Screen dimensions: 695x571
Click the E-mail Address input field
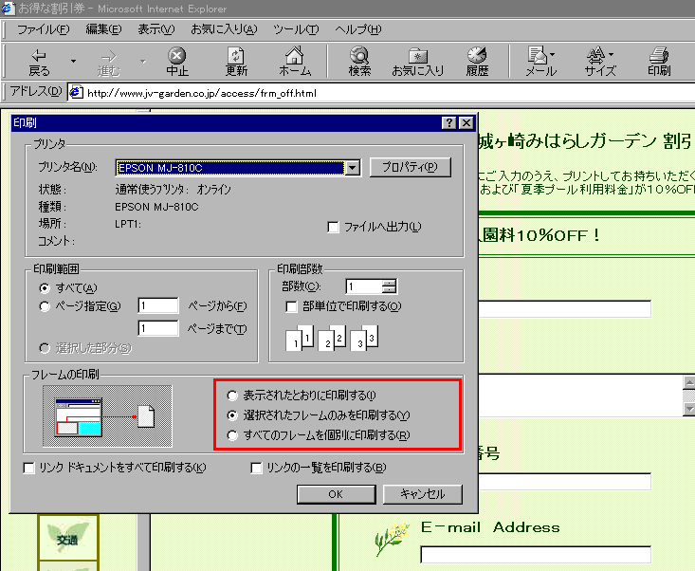[536, 555]
